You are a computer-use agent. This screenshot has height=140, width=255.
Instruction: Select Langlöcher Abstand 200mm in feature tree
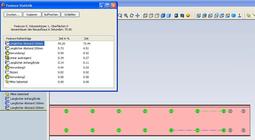tap(27, 108)
